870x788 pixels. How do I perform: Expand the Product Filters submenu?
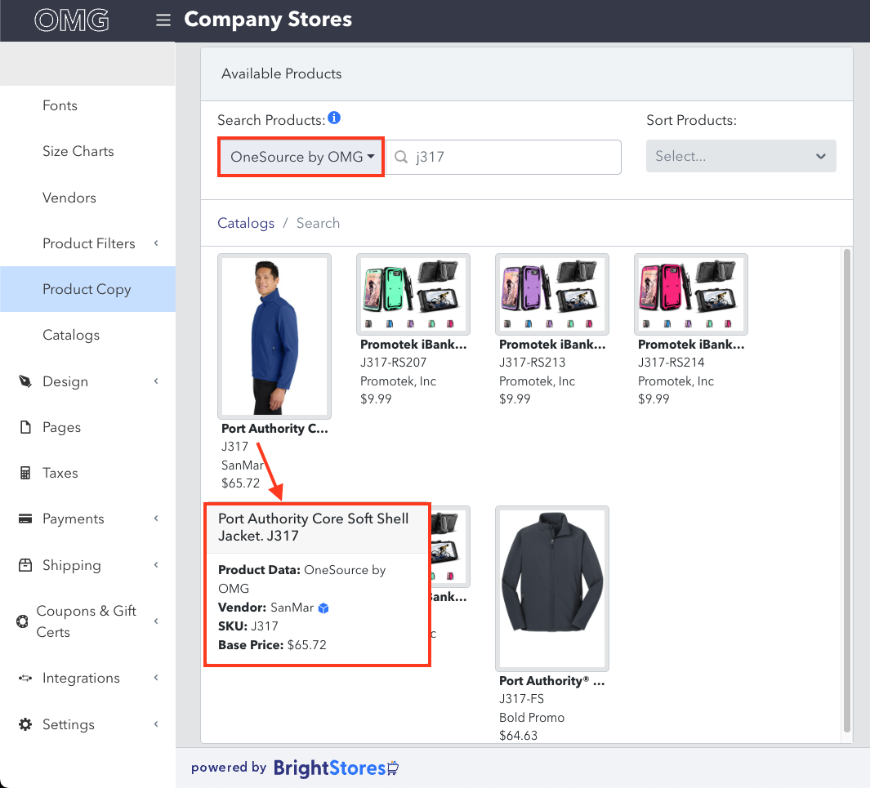coord(156,243)
